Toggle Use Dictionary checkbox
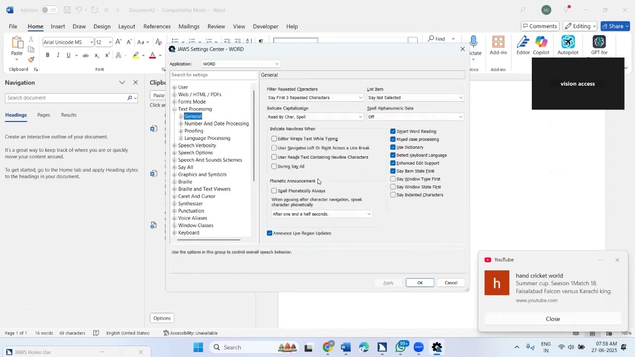This screenshot has width=635, height=357. (x=393, y=147)
